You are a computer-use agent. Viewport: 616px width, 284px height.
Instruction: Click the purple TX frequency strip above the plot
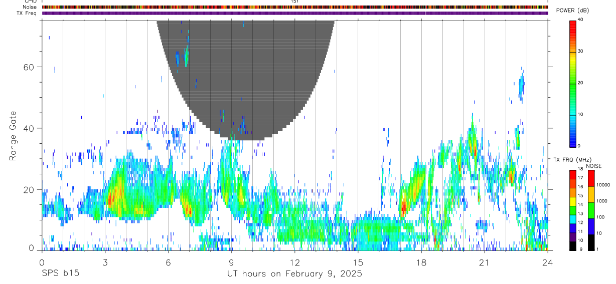tap(295, 13)
